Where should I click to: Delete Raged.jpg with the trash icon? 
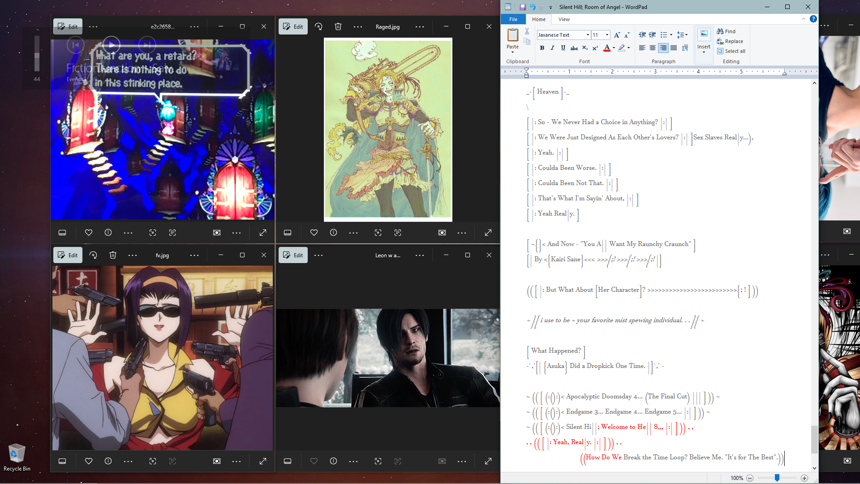[x=338, y=27]
